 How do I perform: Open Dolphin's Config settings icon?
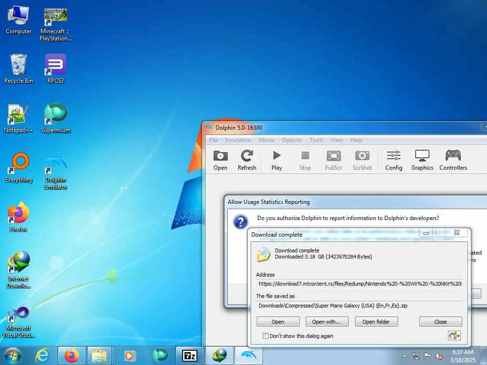(x=393, y=160)
